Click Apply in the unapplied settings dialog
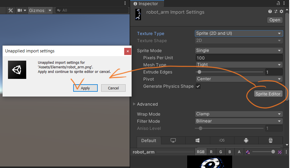Viewport: 290px width, 168px height. (85, 88)
